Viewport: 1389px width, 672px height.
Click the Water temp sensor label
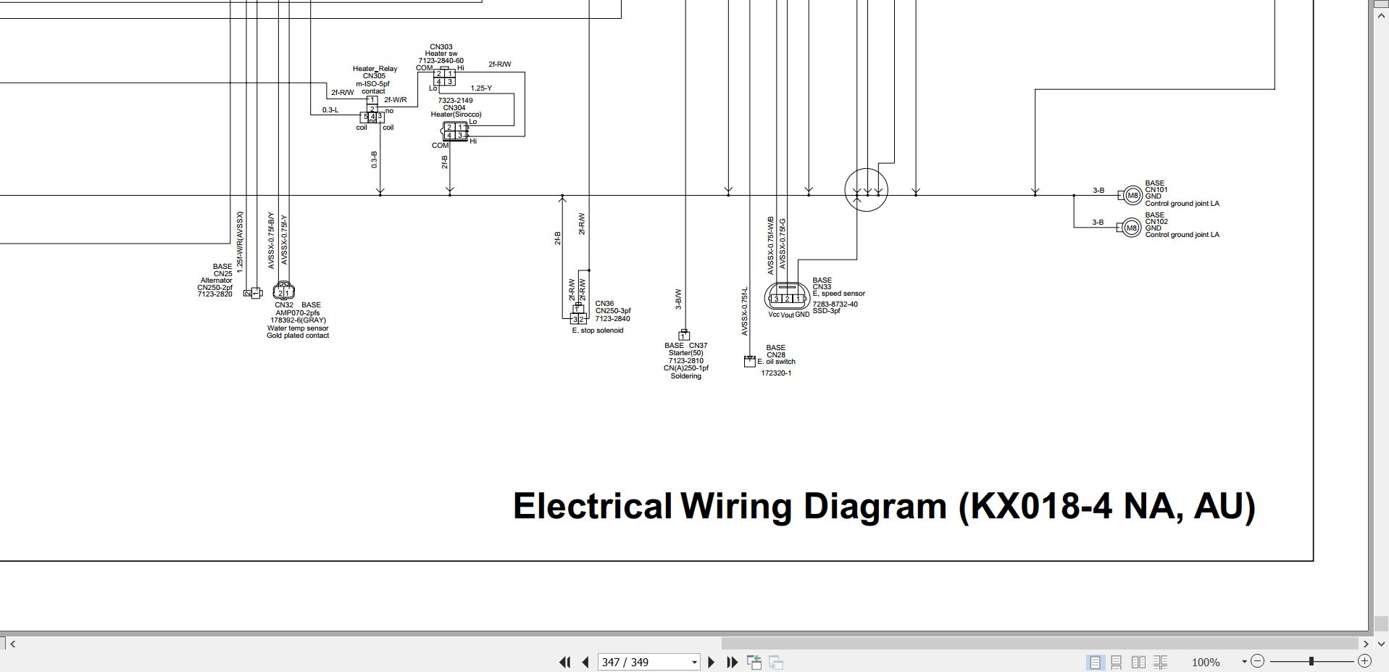click(298, 328)
